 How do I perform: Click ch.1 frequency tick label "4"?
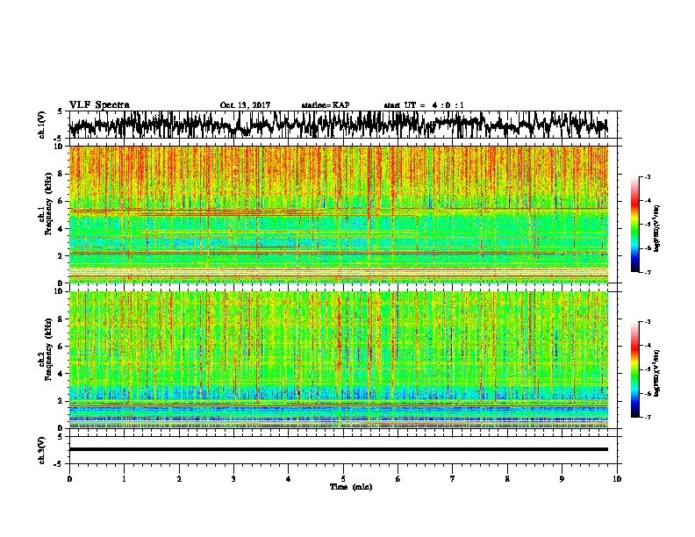61,229
